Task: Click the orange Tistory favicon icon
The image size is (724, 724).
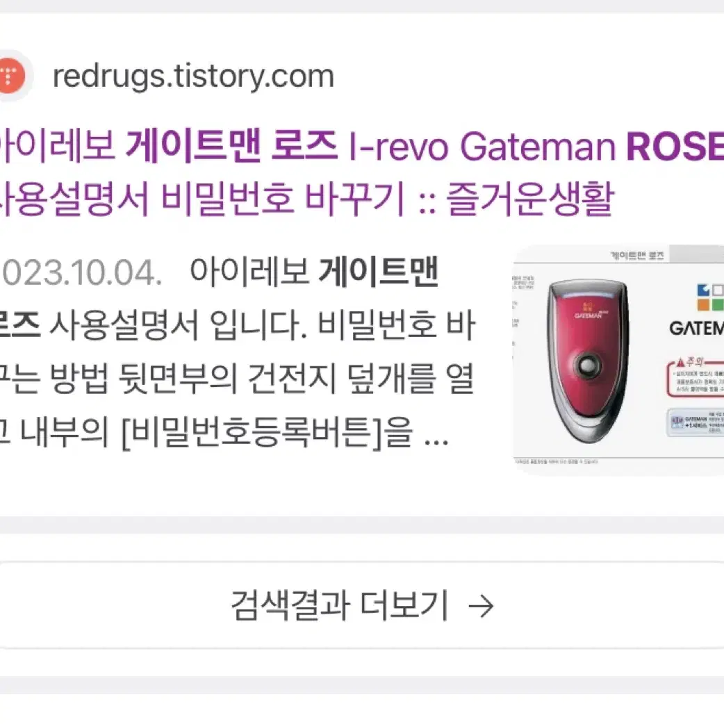Action: pos(10,75)
